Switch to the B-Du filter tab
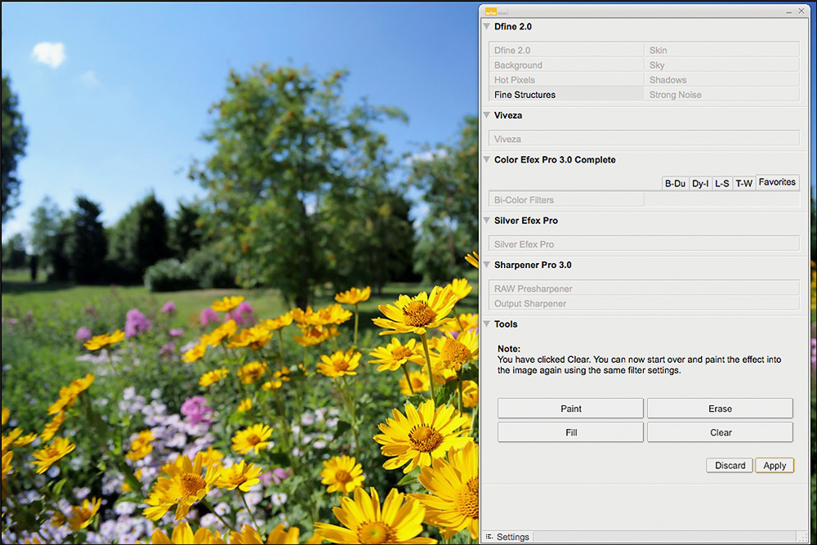Screen dimensions: 817x545 point(676,183)
